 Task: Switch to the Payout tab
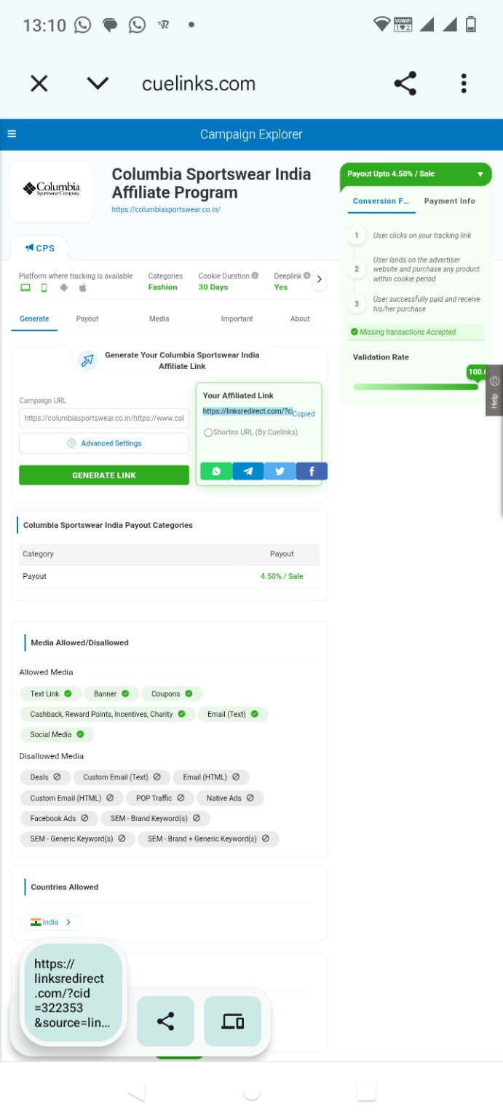(87, 319)
